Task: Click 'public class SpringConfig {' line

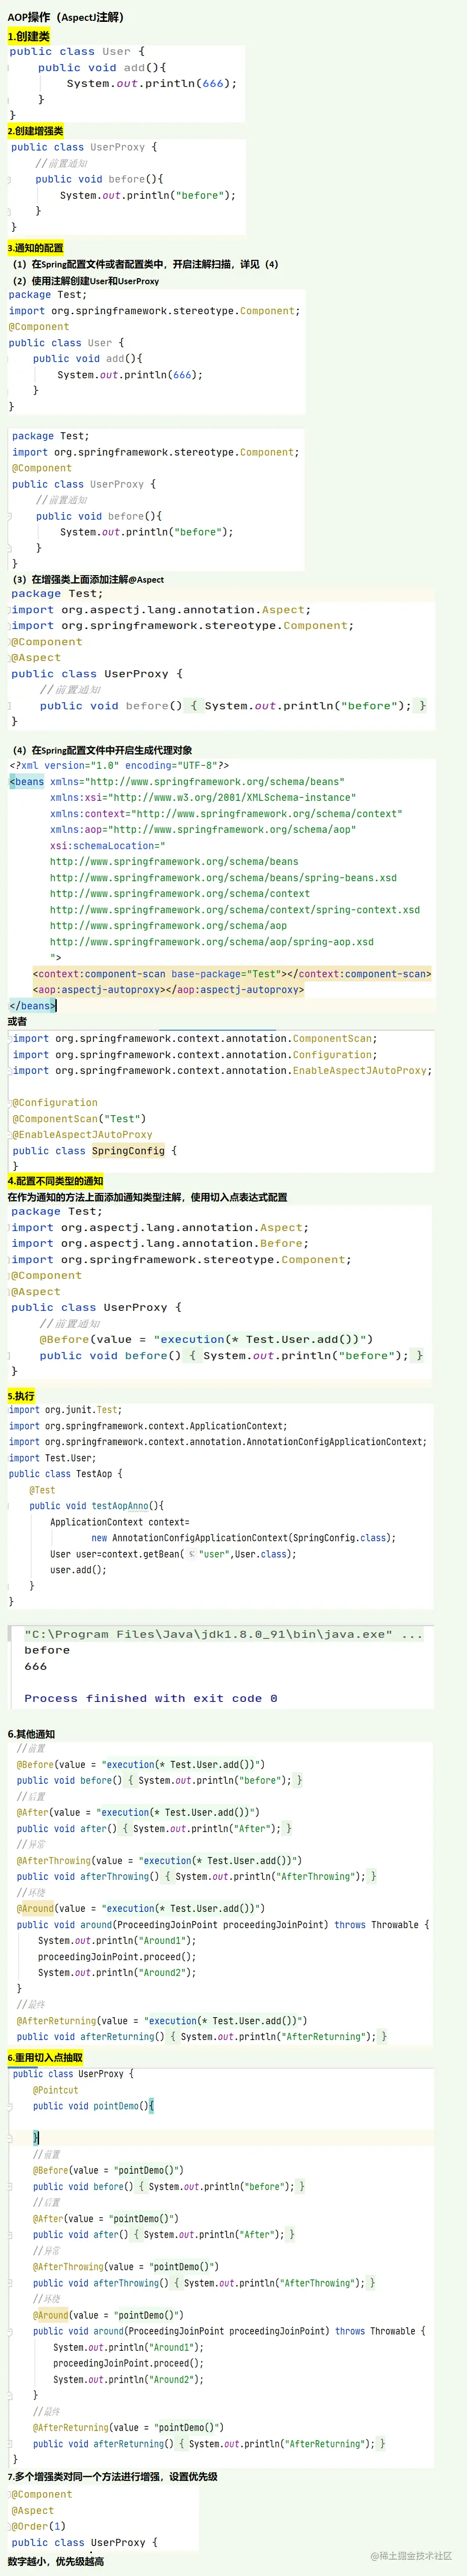Action: coord(95,1151)
